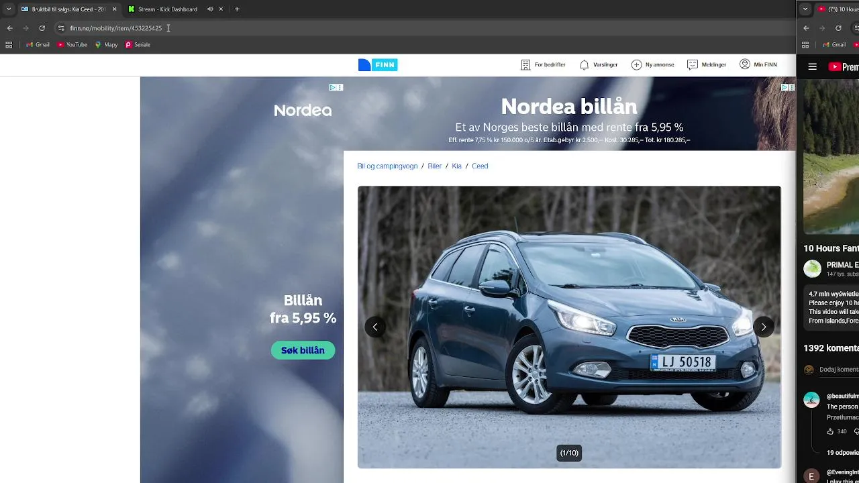Expand the 19 odpowiedzi replies
Viewport: 859px width, 483px height.
(x=842, y=453)
